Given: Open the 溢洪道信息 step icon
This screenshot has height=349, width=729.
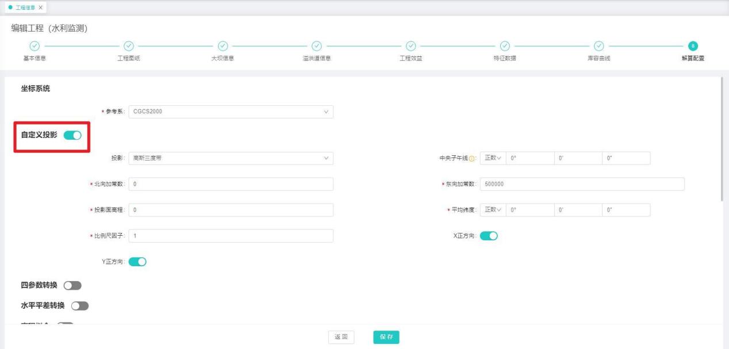Looking at the screenshot, I should point(317,45).
